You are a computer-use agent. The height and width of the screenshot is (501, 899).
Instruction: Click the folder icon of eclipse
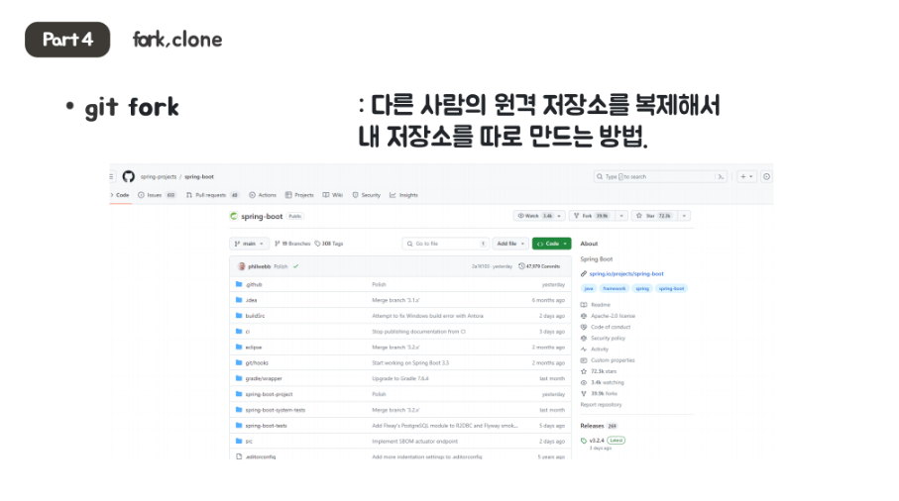[239, 347]
